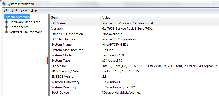Click the C:\Windows value
Viewport: 219px width, 96px height.
coord(111,82)
